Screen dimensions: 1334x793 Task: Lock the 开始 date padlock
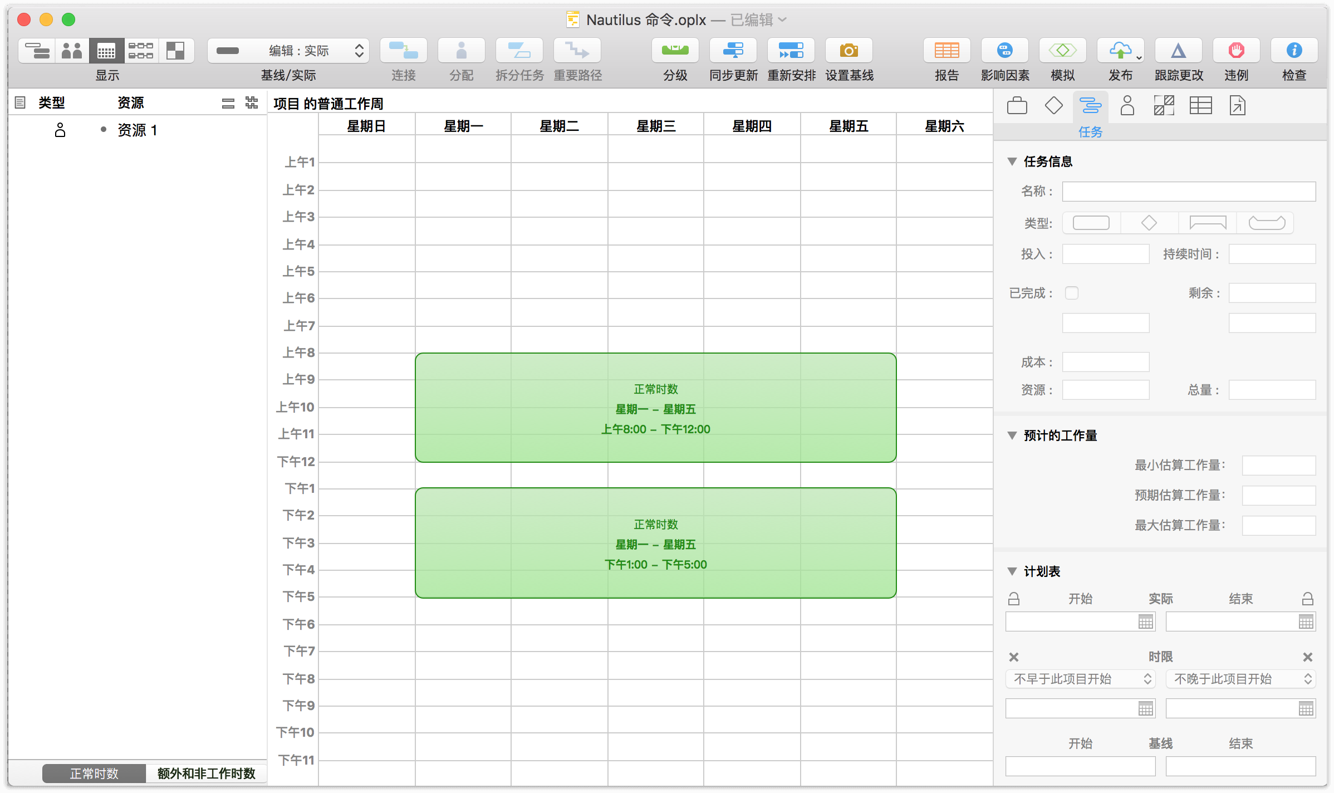(1014, 599)
